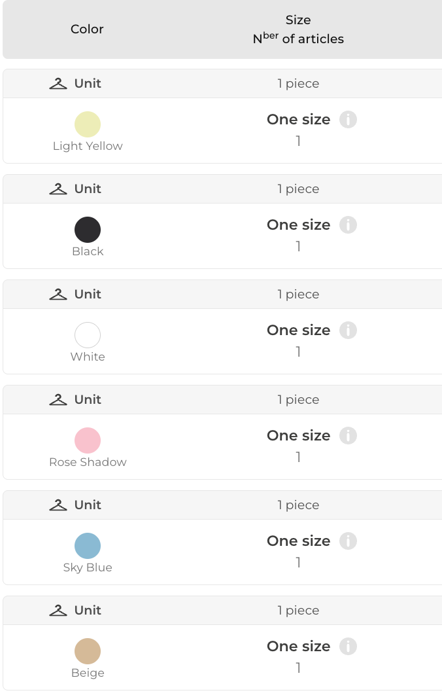Choose the Sky Blue color circle
The height and width of the screenshot is (699, 442).
pyautogui.click(x=88, y=546)
